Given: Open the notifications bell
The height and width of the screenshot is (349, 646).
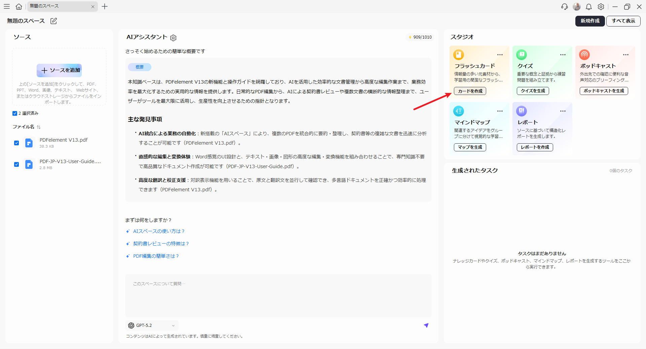Looking at the screenshot, I should click(589, 6).
